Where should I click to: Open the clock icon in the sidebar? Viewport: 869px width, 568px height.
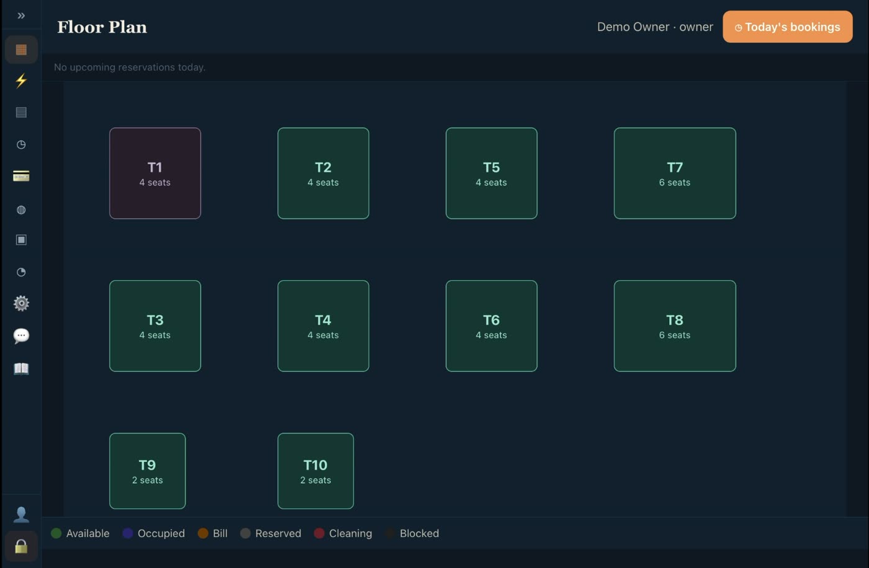click(21, 144)
